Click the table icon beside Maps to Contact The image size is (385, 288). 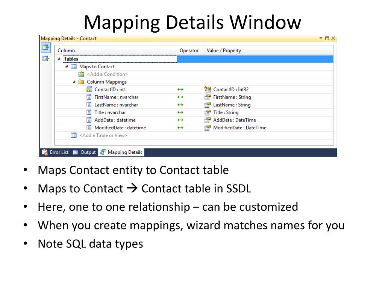pos(74,66)
